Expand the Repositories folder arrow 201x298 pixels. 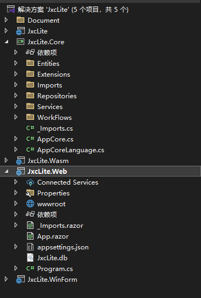coord(16,96)
